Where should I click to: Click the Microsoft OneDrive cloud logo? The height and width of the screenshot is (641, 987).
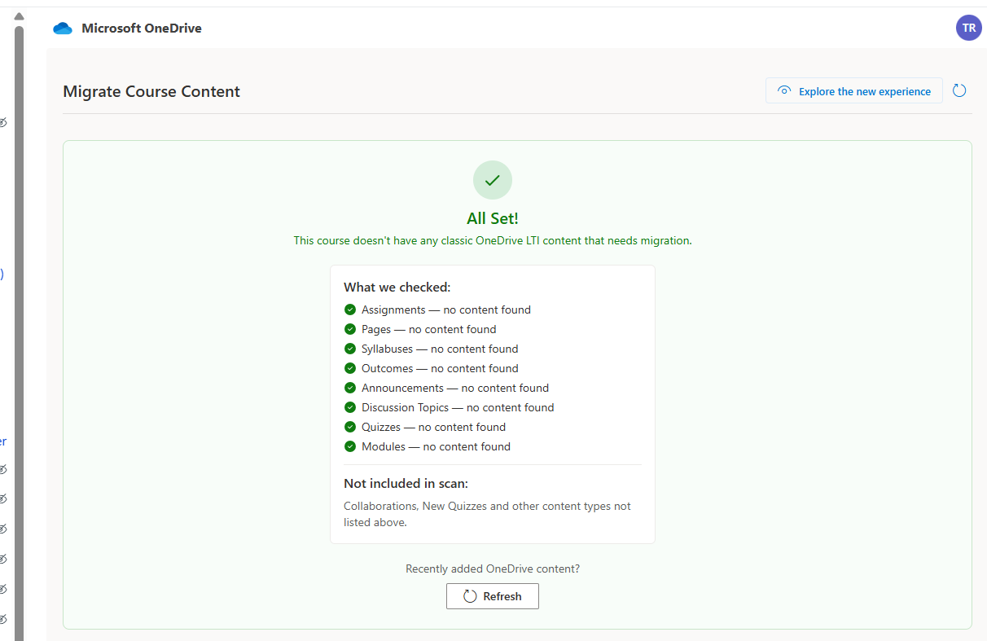point(63,29)
